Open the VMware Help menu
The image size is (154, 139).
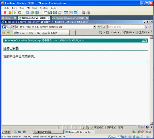54,8
